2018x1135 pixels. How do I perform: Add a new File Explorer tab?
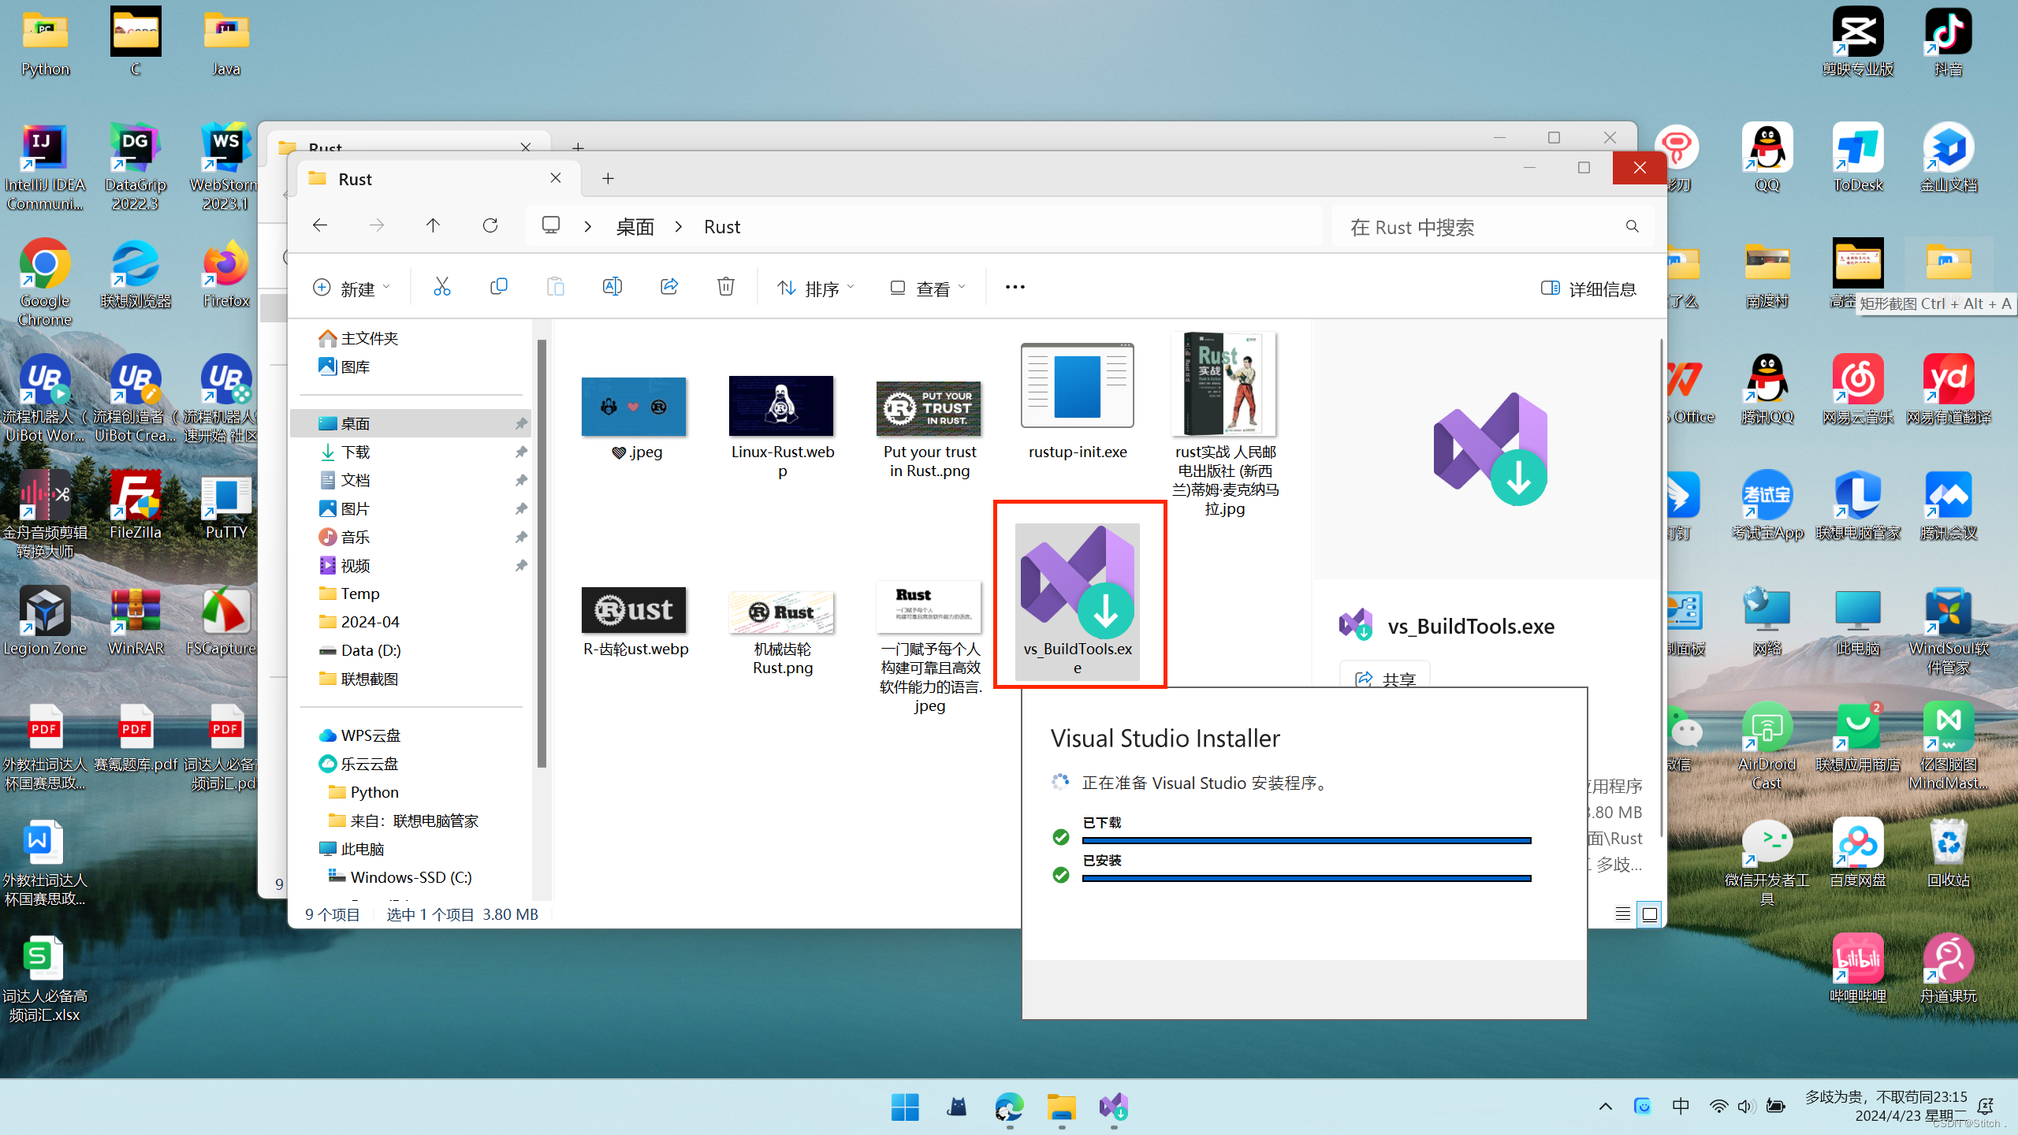[x=608, y=179]
